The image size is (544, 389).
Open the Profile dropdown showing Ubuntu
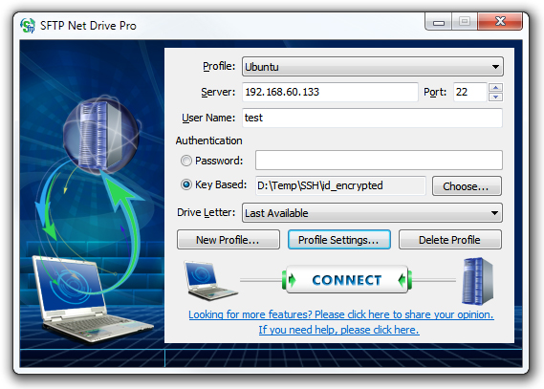tap(372, 67)
